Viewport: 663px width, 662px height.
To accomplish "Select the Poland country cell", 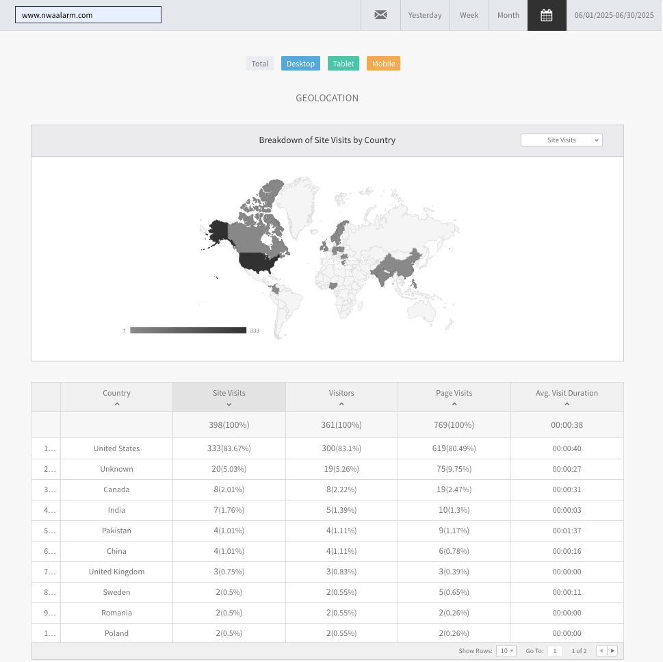I will (x=117, y=633).
